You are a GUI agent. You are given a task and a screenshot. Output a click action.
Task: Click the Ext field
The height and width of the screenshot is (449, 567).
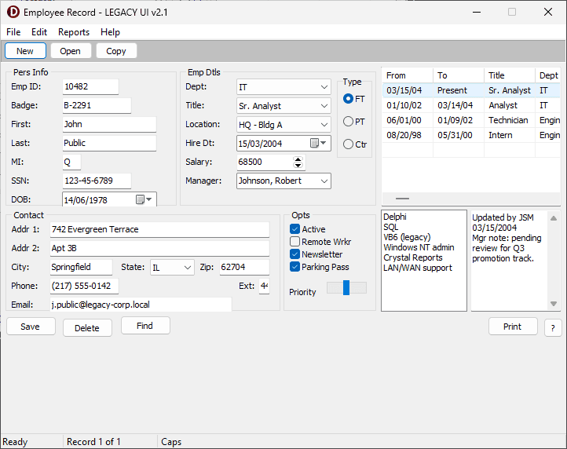[264, 286]
